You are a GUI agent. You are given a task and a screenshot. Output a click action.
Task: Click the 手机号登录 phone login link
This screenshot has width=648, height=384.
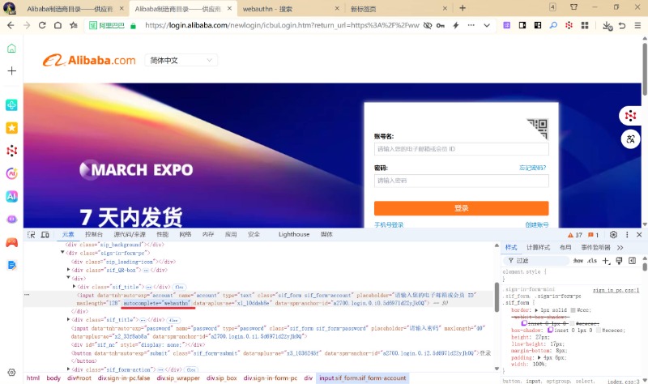coord(389,224)
